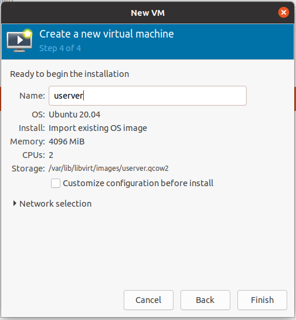This screenshot has width=296, height=320.
Task: Enable Customize configuration before install
Action: [56, 183]
